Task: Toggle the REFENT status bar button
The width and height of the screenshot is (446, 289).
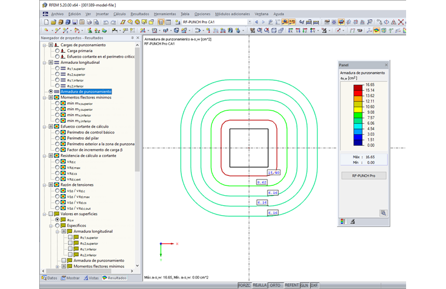Action: pos(292,285)
